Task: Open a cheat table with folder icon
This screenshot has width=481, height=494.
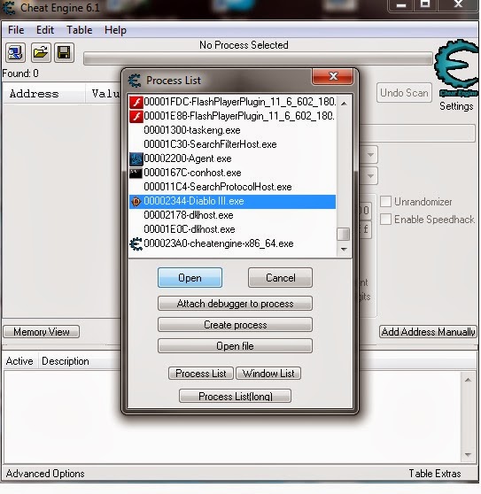Action: click(x=41, y=52)
